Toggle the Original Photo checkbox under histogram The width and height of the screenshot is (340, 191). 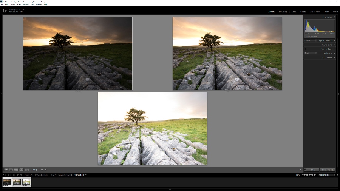click(306, 36)
